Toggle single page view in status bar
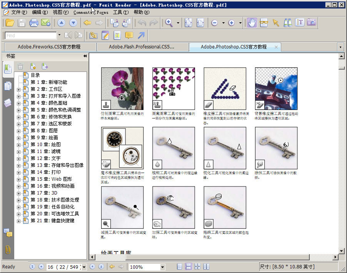Viewport: 347px width, 273px height. (x=179, y=266)
